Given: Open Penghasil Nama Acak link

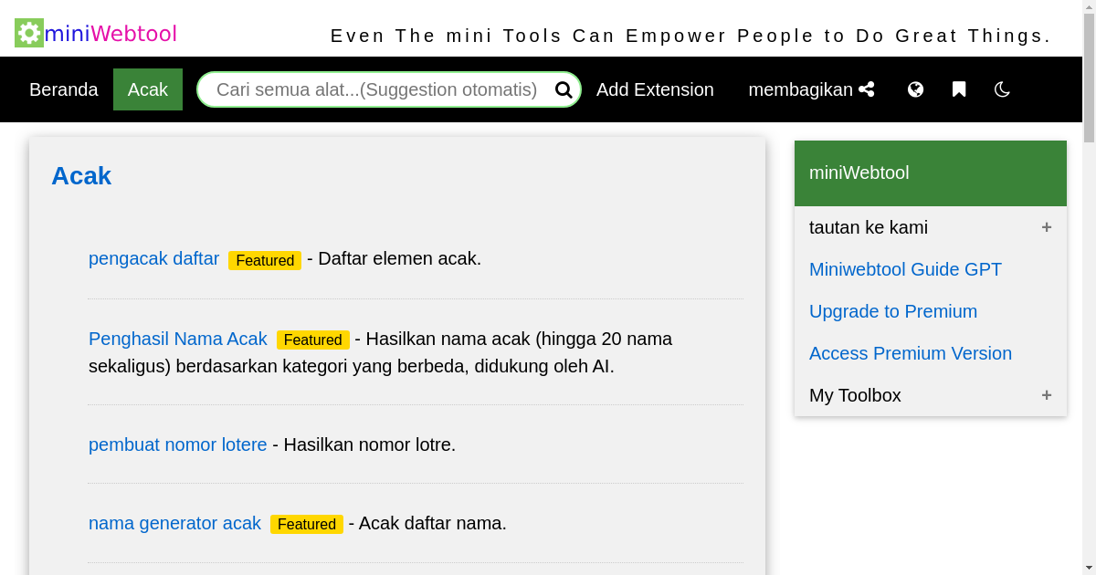Looking at the screenshot, I should point(178,339).
